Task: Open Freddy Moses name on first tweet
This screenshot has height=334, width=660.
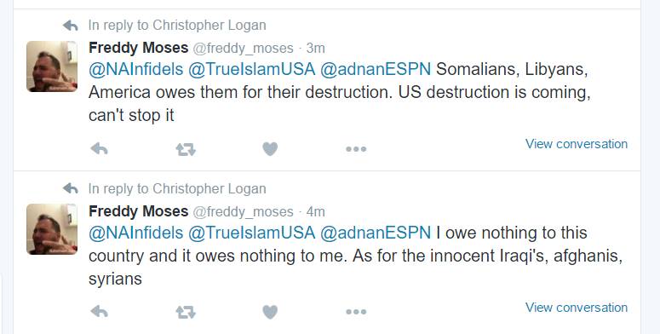Action: coord(139,48)
